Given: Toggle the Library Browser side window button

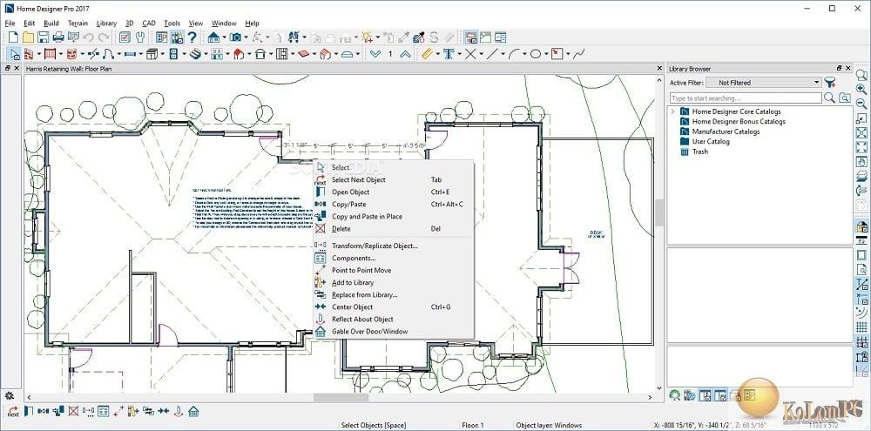Looking at the screenshot, I should 177,37.
